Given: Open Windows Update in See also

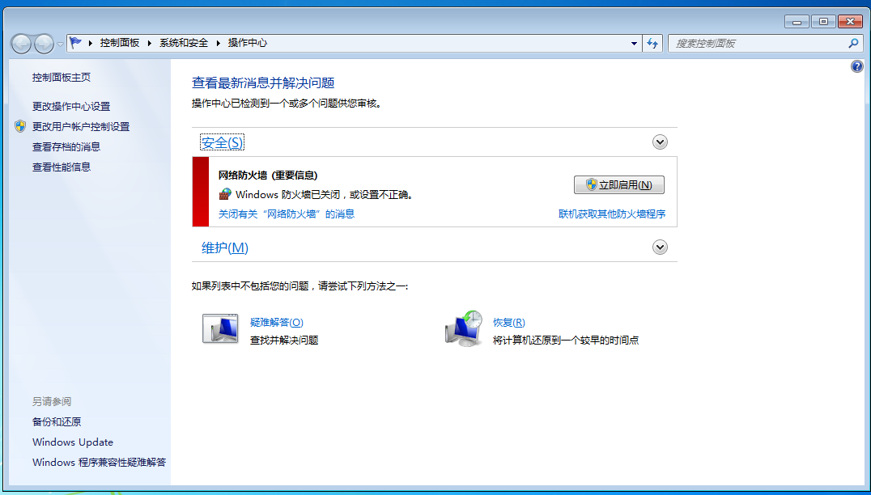Looking at the screenshot, I should coord(73,442).
